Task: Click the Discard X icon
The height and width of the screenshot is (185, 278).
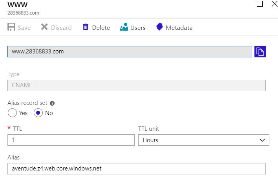Action: (x=44, y=27)
